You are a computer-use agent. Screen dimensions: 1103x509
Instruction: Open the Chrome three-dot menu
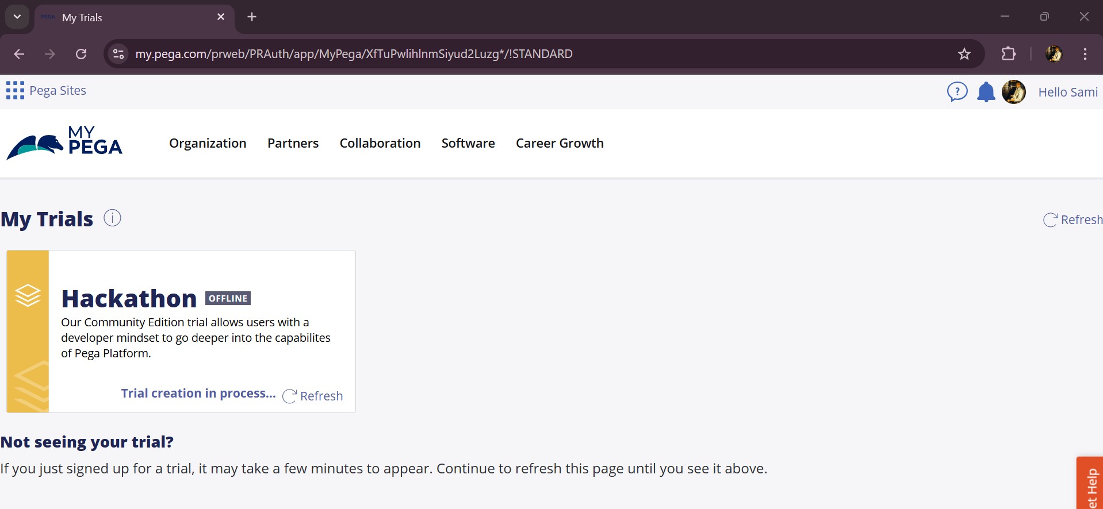tap(1085, 54)
